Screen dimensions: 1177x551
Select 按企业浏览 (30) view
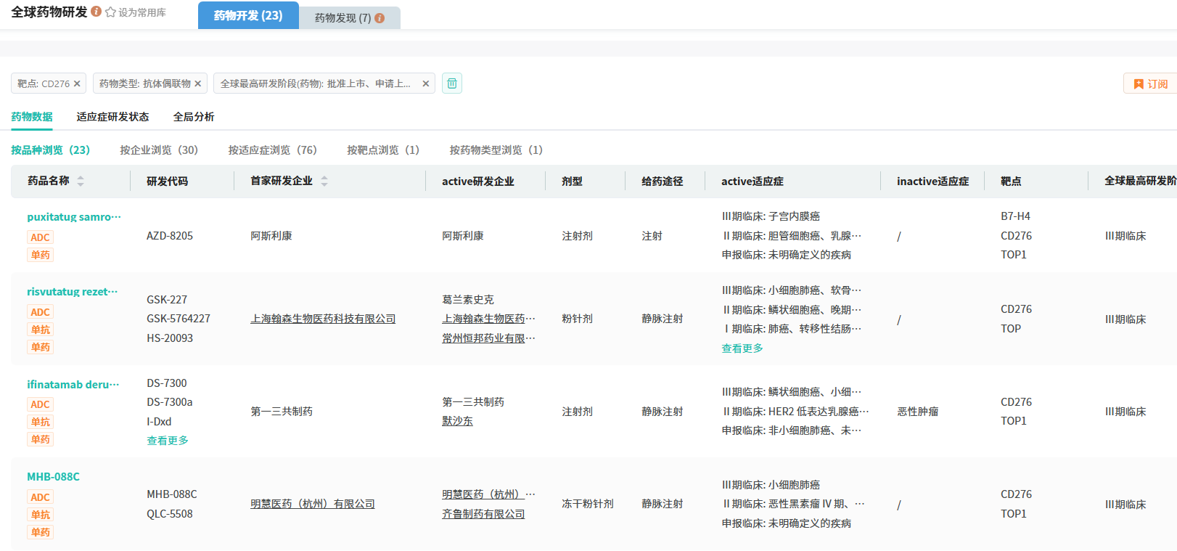click(159, 150)
